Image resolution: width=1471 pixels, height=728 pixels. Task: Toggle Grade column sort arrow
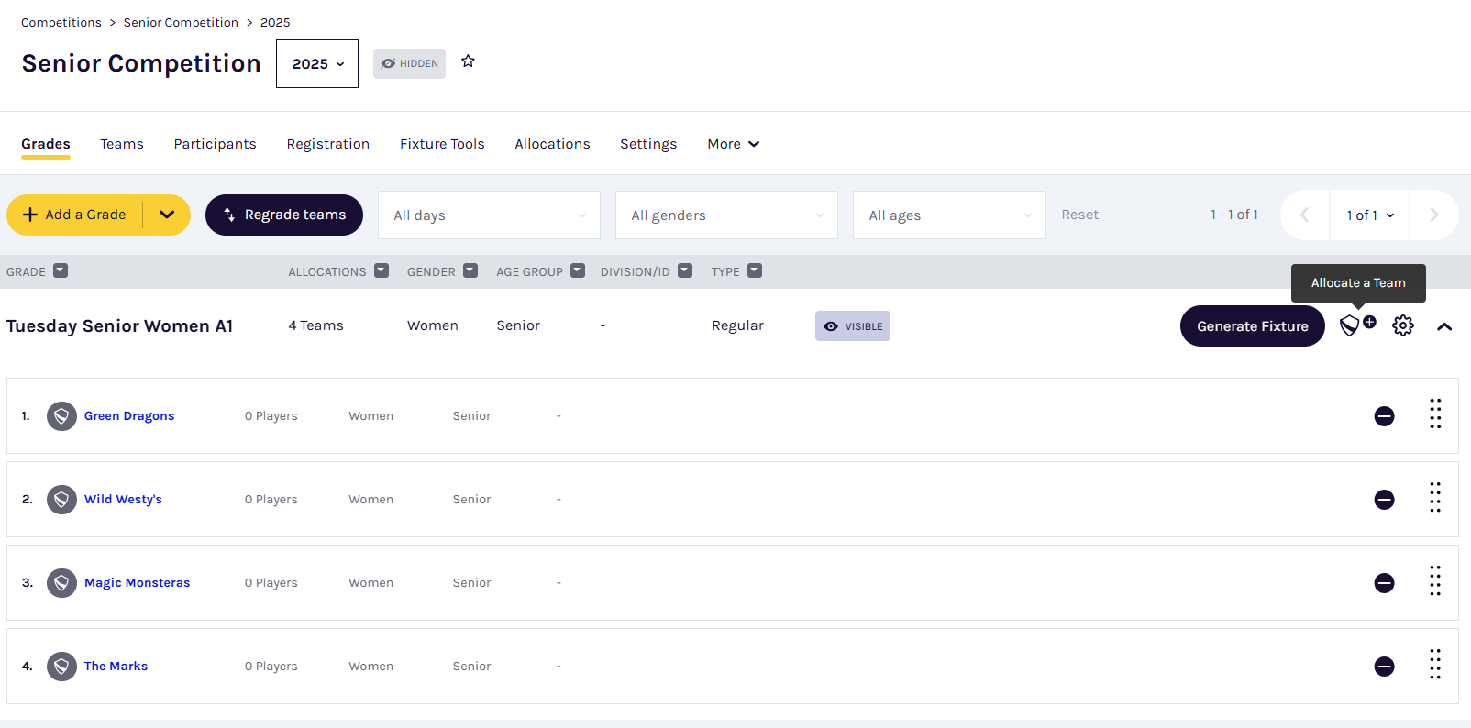click(x=61, y=271)
